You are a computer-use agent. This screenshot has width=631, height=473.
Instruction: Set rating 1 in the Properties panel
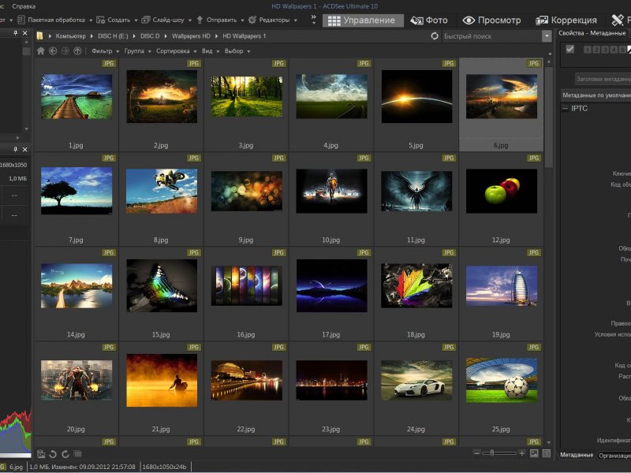click(x=587, y=50)
